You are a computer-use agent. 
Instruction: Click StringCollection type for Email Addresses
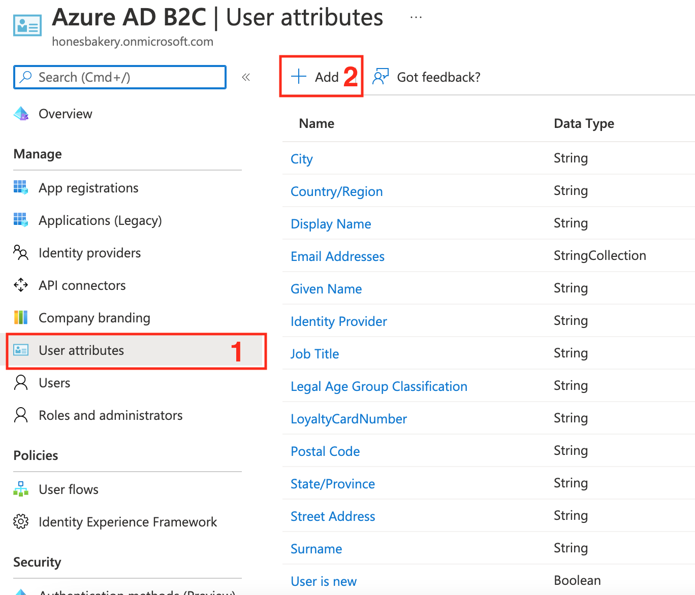600,255
